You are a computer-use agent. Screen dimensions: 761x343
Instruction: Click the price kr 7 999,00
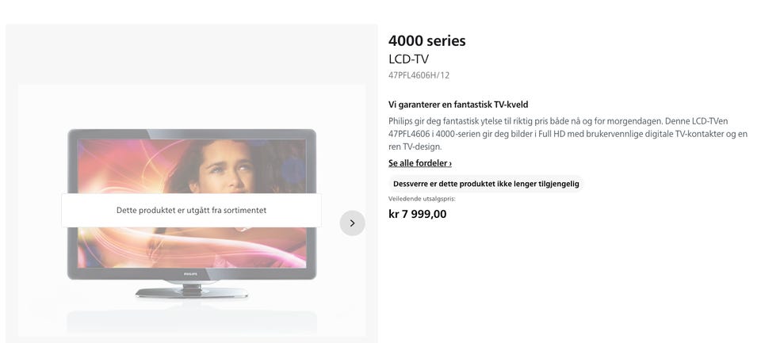point(418,214)
